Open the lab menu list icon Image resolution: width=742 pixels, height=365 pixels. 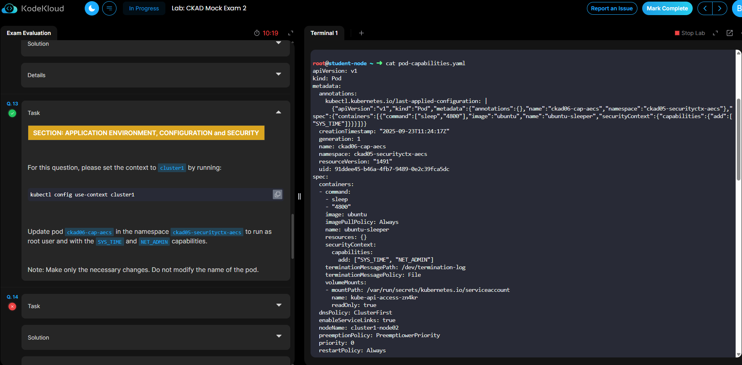pos(109,8)
